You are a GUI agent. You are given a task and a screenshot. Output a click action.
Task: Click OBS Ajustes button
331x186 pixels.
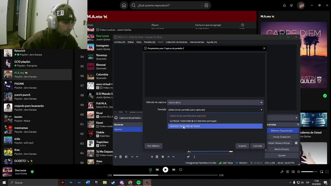282,156
